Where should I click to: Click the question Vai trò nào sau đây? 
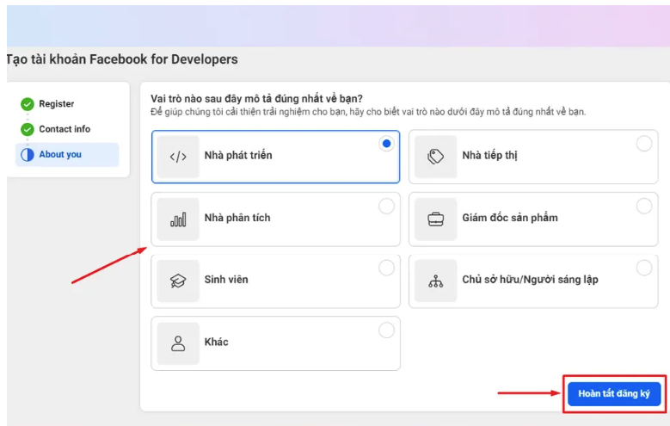pos(256,99)
